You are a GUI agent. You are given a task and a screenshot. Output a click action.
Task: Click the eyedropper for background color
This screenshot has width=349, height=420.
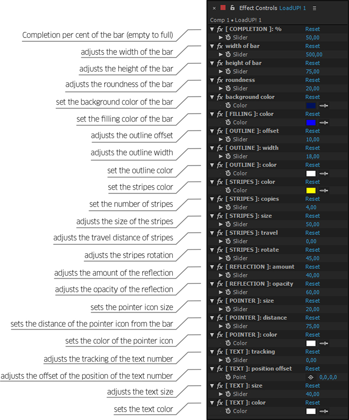pyautogui.click(x=324, y=106)
